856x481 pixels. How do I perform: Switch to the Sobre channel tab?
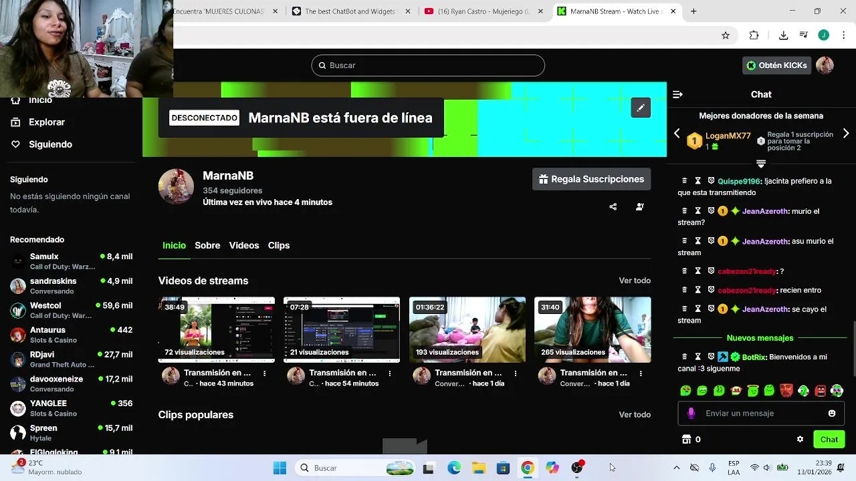tap(207, 245)
